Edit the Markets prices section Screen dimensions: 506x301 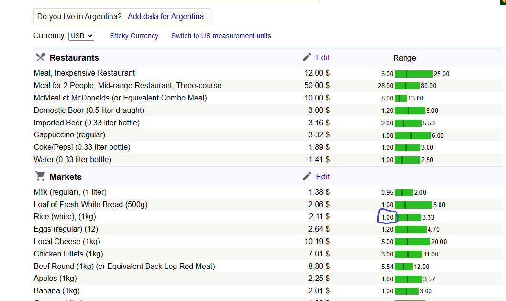coord(323,177)
